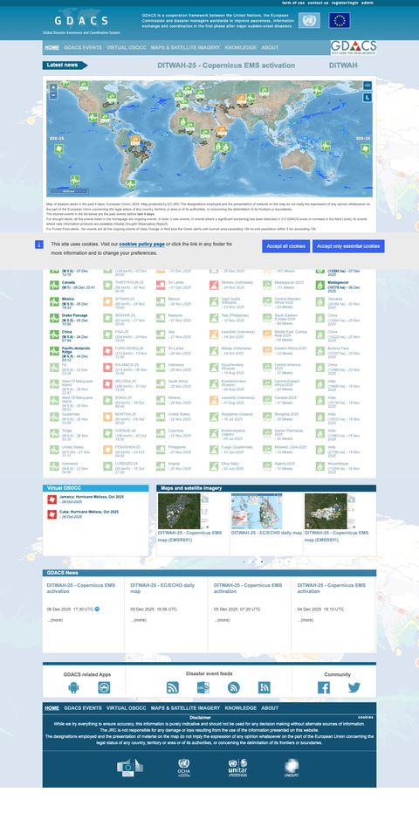The width and height of the screenshot is (419, 827).
Task: Open the iOS App Store icon
Action: pos(104,687)
